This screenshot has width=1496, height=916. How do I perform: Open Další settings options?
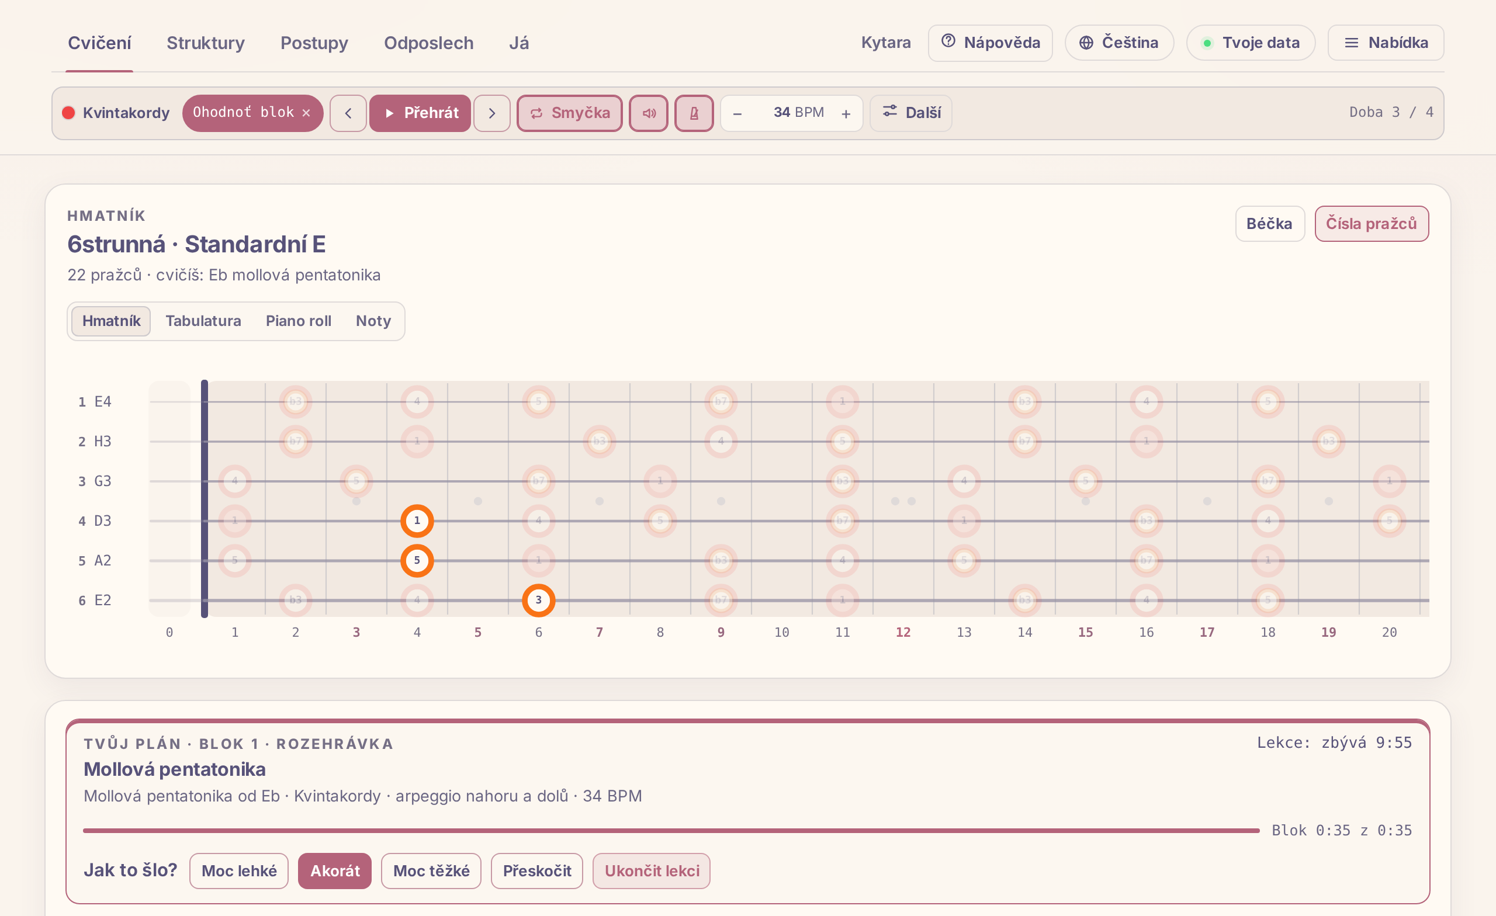pos(910,113)
